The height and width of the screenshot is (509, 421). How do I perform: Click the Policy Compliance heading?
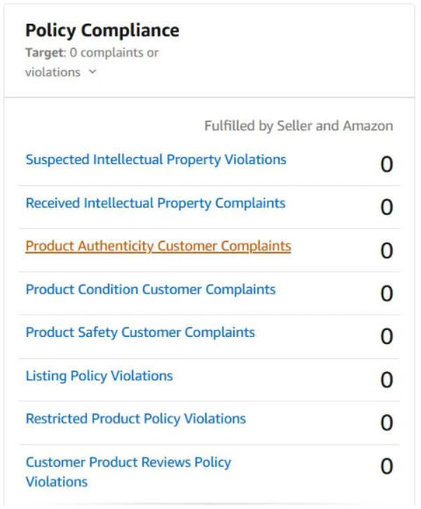(x=102, y=31)
